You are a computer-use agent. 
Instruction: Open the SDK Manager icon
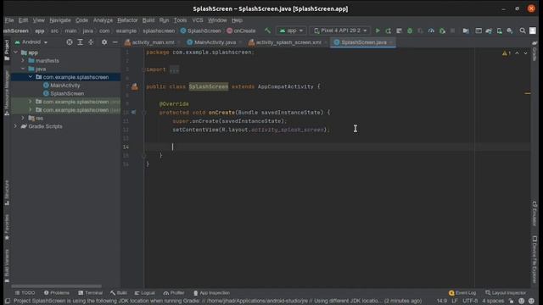coord(510,30)
